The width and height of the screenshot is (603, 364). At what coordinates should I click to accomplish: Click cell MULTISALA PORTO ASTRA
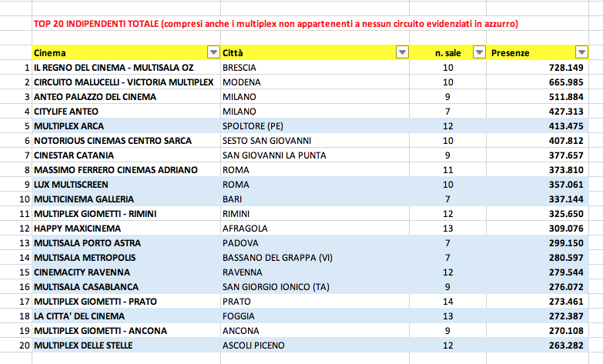[x=126, y=243]
